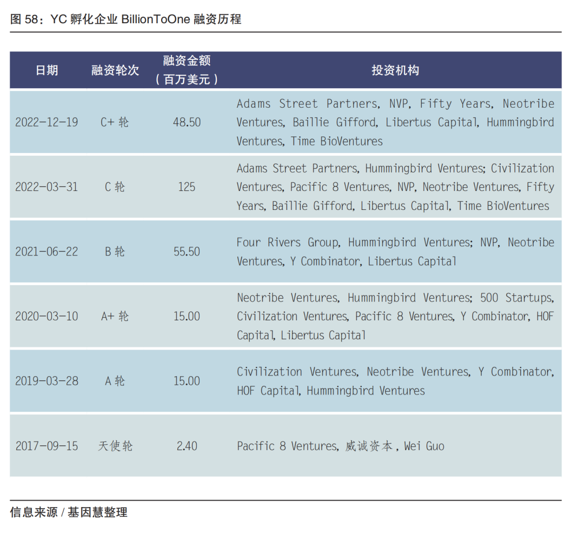Image resolution: width=584 pixels, height=533 pixels.
Task: Click the '融资轮次' column header
Action: coord(115,70)
